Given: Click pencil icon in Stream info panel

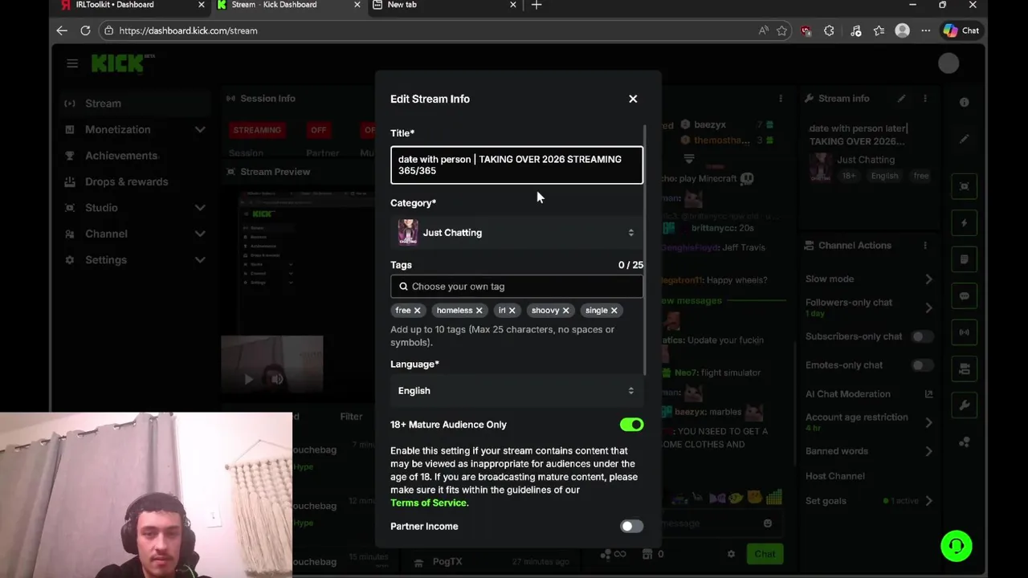Looking at the screenshot, I should pyautogui.click(x=902, y=99).
